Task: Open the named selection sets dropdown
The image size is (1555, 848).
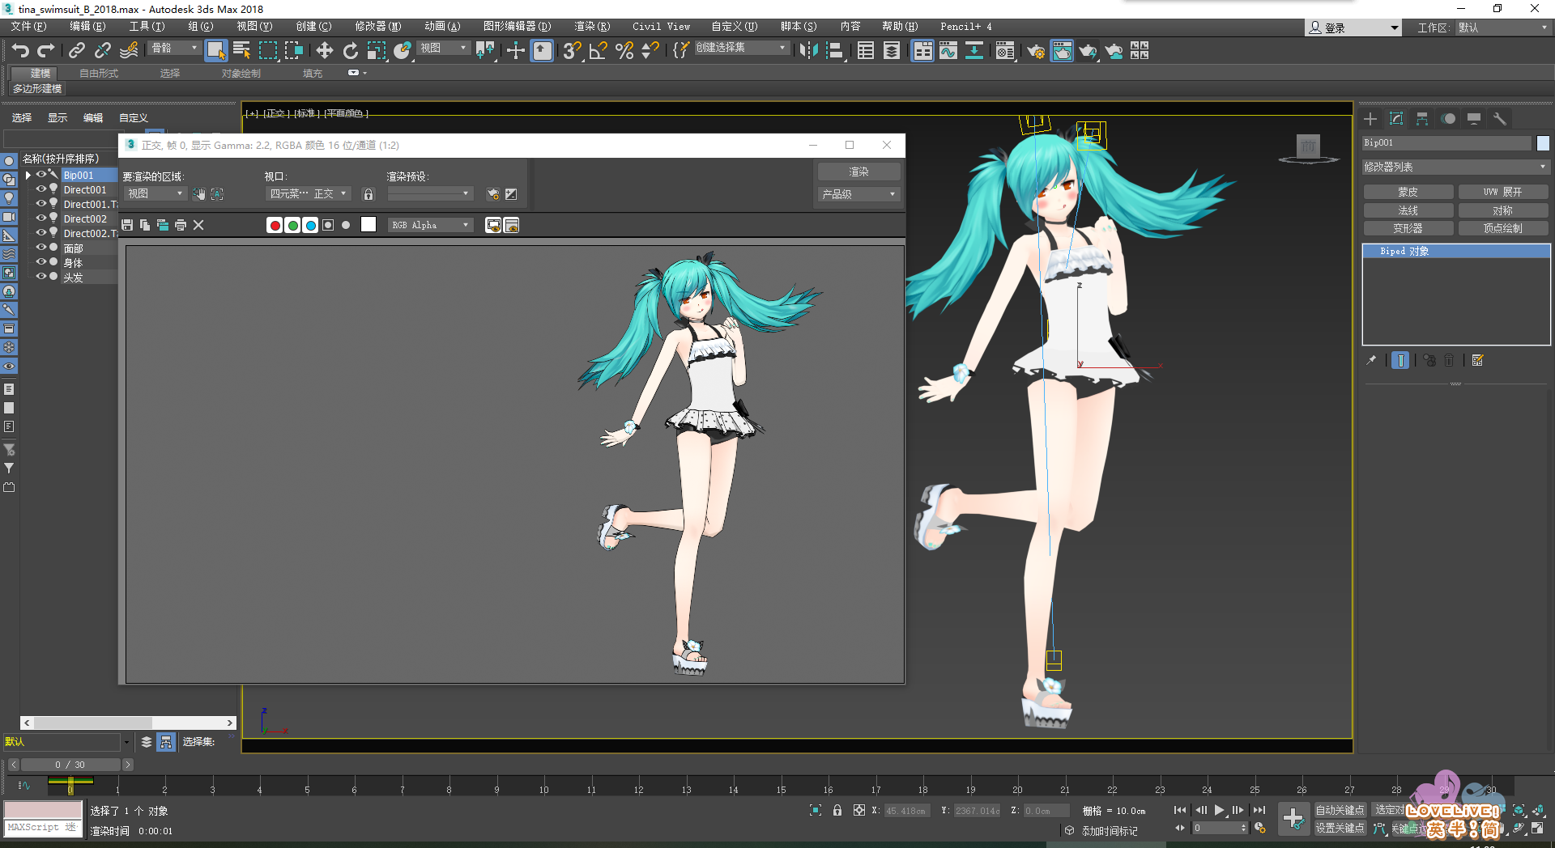Action: coord(741,48)
